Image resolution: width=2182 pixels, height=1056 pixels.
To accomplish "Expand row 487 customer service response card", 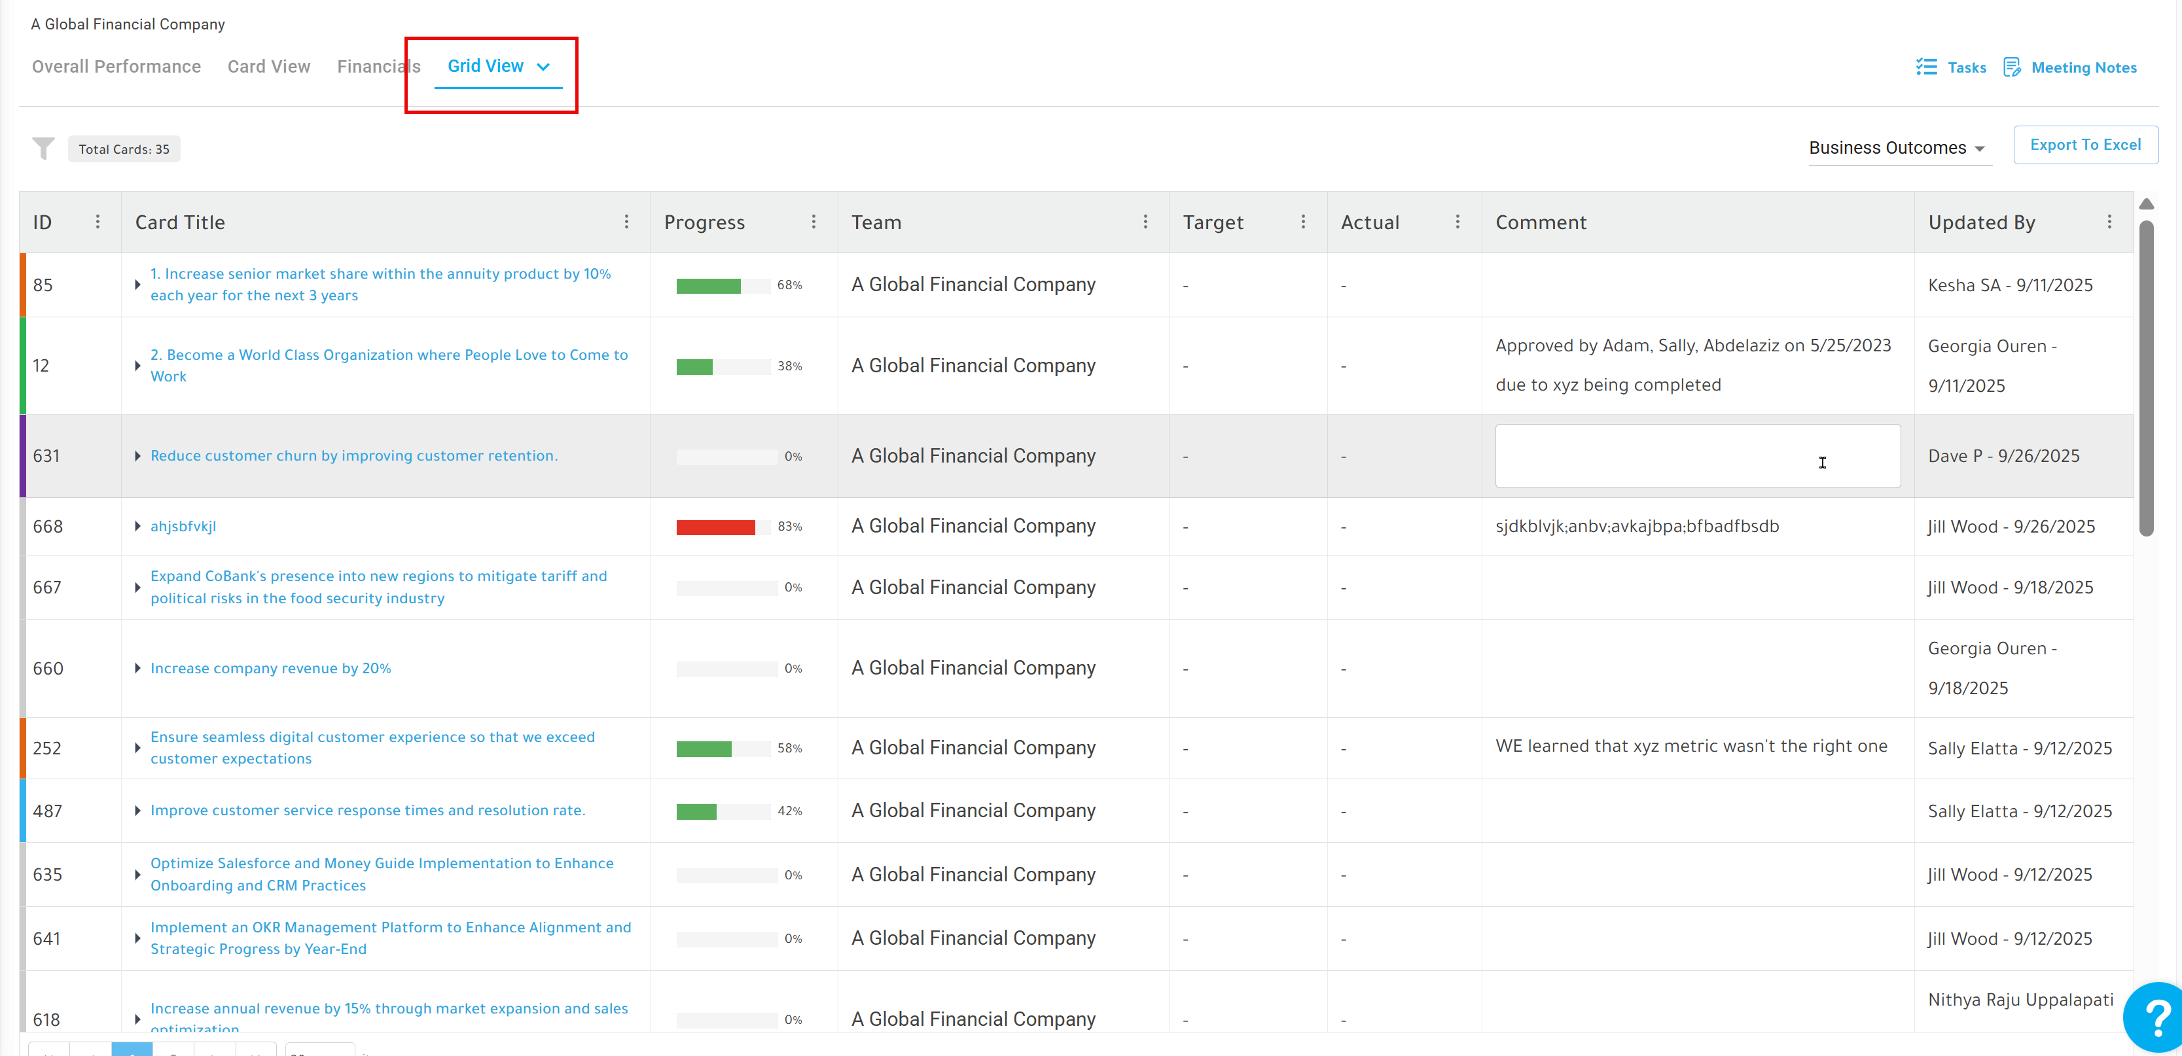I will 137,811.
